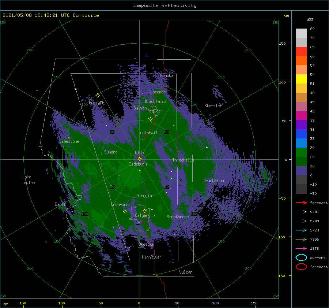This screenshot has height=308, width=329.
Task: Click the RockyMH label on map
Action: (x=97, y=103)
